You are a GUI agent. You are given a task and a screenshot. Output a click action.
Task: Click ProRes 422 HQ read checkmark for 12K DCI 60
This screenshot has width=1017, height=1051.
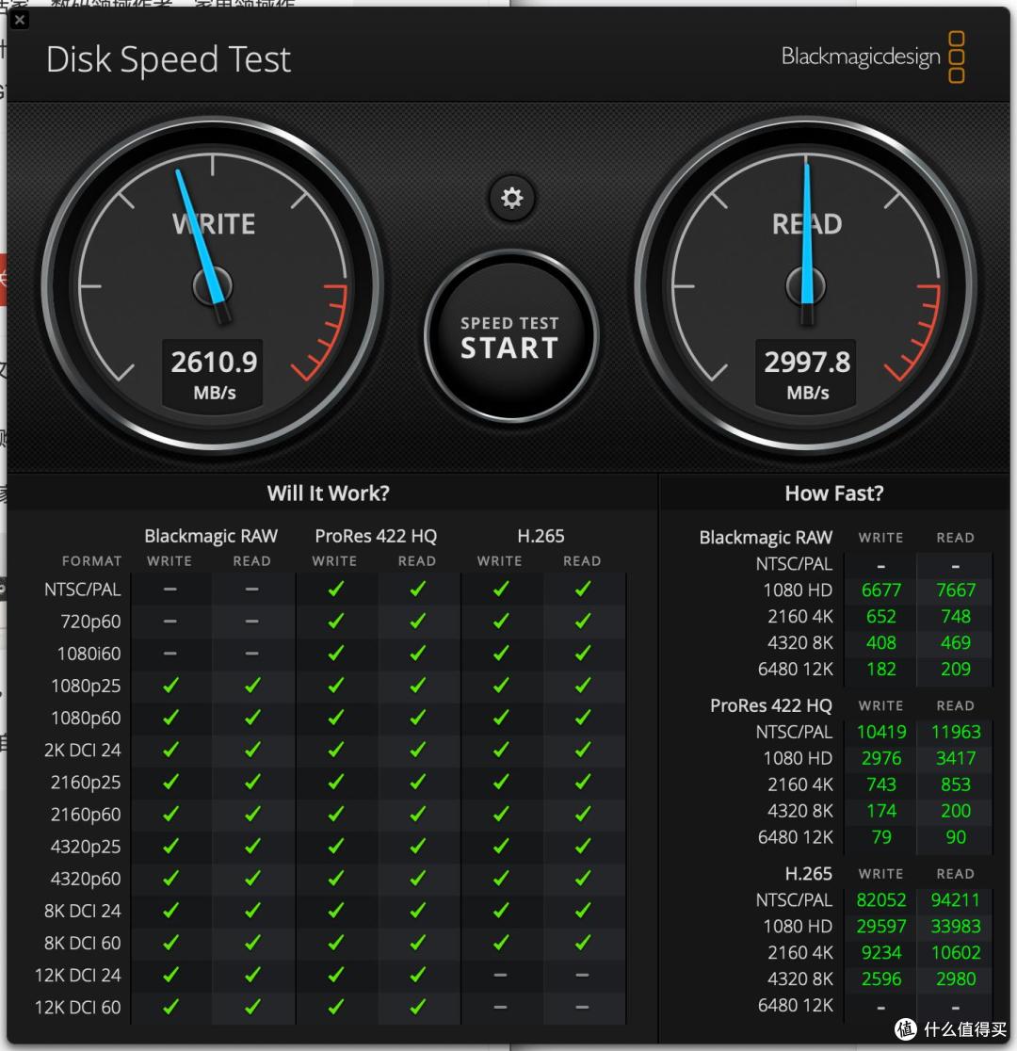(x=417, y=1007)
